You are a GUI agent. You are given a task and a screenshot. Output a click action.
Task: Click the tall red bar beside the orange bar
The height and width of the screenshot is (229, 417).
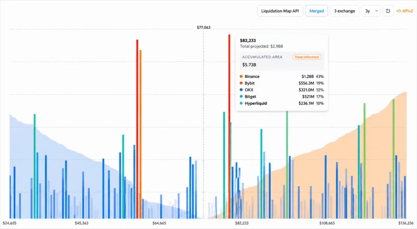[x=137, y=129]
